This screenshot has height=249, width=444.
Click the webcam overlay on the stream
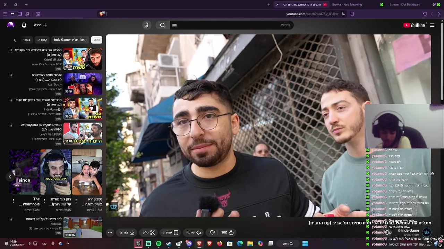[x=404, y=126]
